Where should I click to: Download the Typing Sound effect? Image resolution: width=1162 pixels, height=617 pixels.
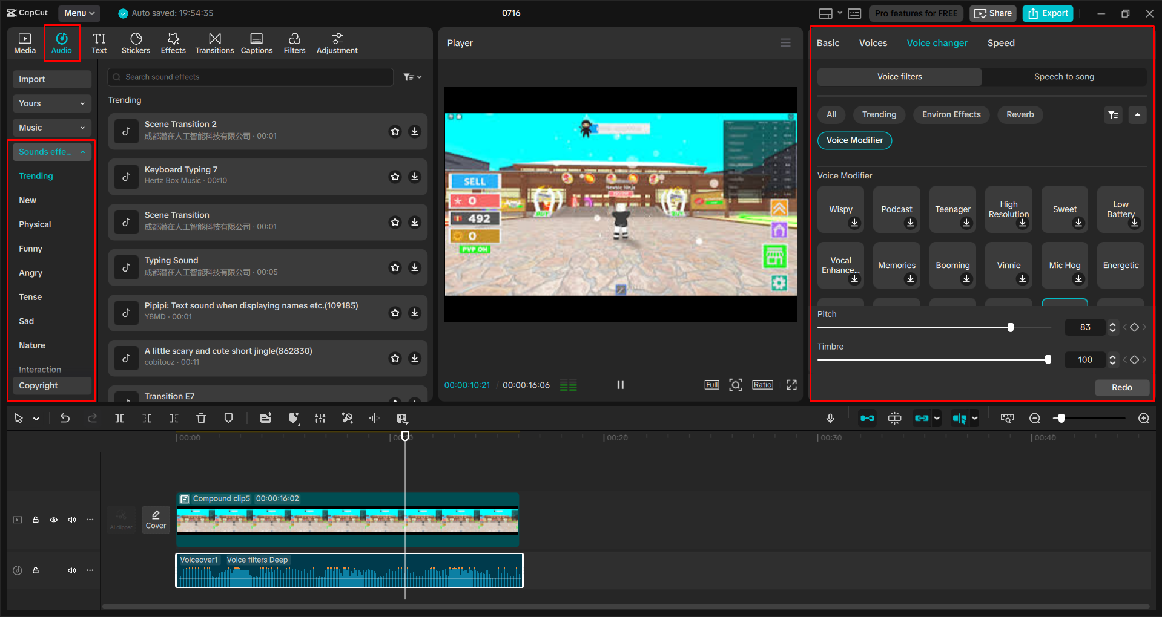click(x=415, y=267)
